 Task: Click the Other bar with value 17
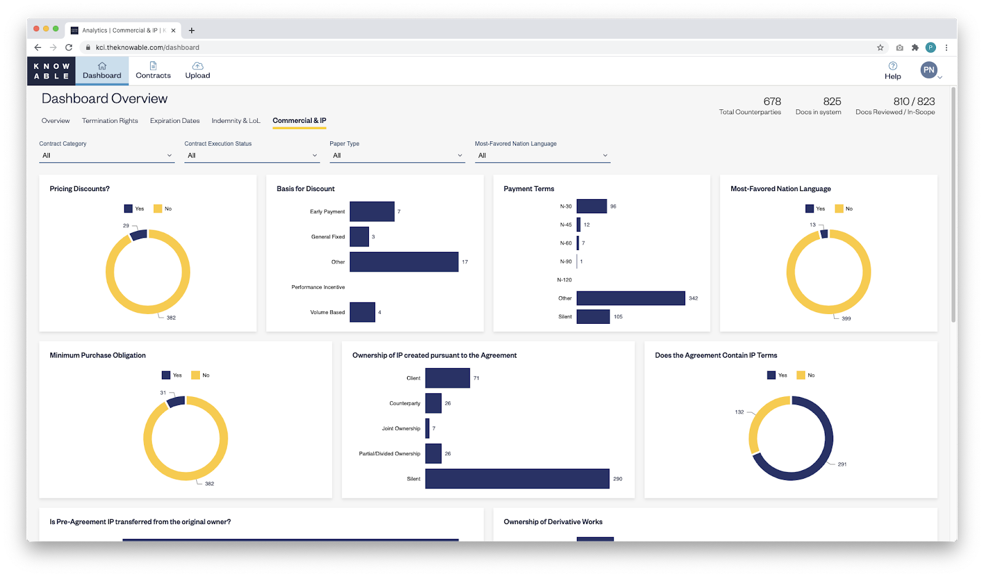coord(404,262)
